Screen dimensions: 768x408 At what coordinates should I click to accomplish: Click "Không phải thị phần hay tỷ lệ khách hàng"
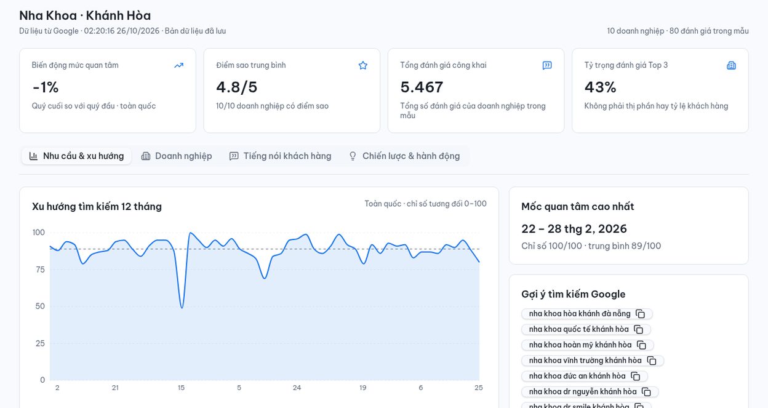[x=657, y=106]
